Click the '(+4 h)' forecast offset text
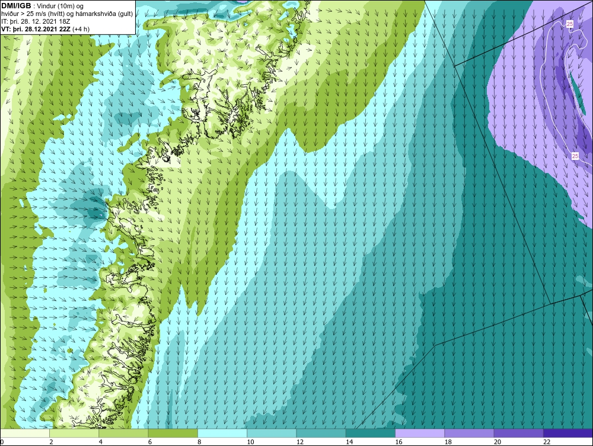The width and height of the screenshot is (593, 446). tap(81, 29)
